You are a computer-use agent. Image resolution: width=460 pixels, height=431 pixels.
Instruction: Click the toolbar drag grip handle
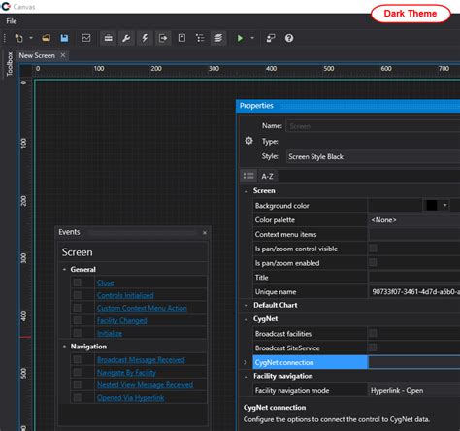coord(5,38)
